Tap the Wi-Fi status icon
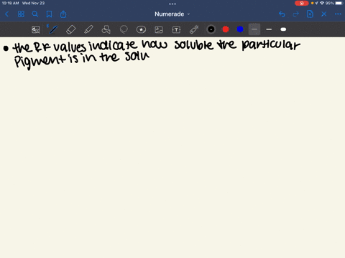The height and width of the screenshot is (258, 345). (x=322, y=3)
